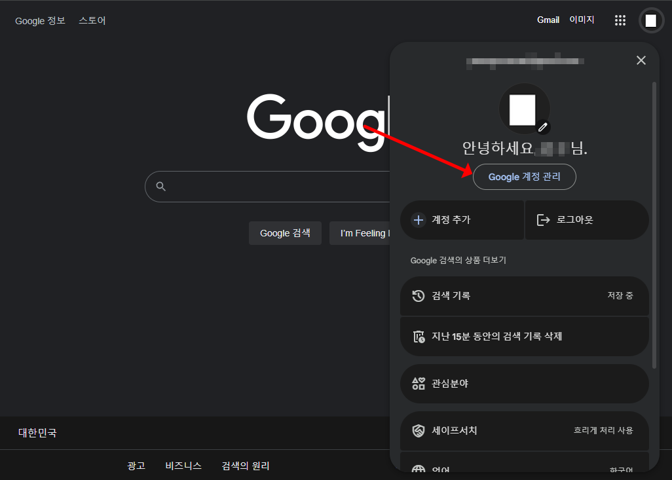This screenshot has height=480, width=672.
Task: Click the trash-clock delete history icon
Action: pos(419,337)
